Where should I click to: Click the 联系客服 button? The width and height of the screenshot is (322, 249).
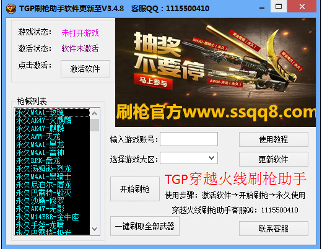274,229
